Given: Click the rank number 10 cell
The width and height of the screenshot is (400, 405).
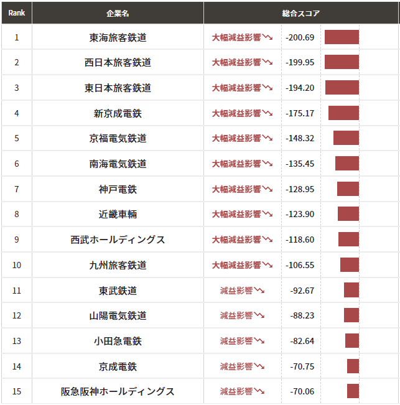Looking at the screenshot, I should point(17,265).
